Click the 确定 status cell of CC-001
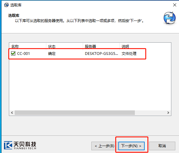This screenshot has width=179, height=153. 52,53
